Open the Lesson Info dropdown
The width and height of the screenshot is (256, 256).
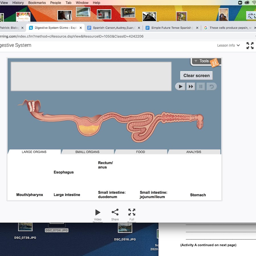pos(228,46)
